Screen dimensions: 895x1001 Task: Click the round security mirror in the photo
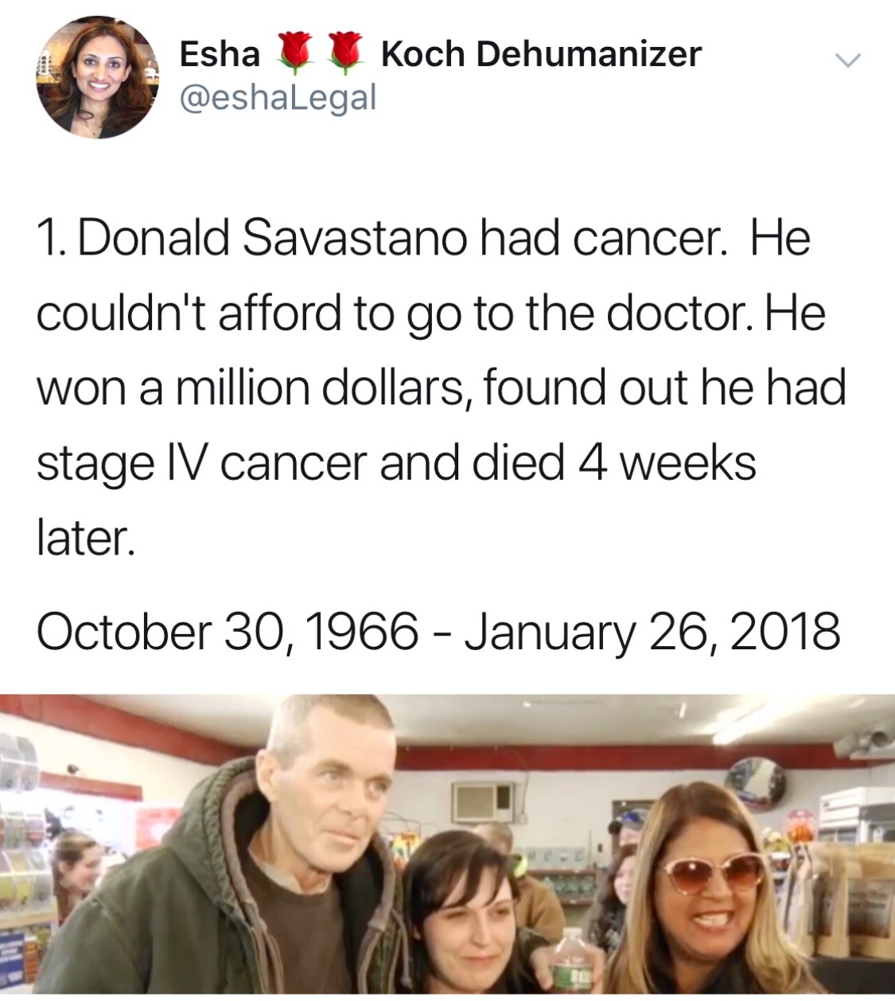(756, 781)
